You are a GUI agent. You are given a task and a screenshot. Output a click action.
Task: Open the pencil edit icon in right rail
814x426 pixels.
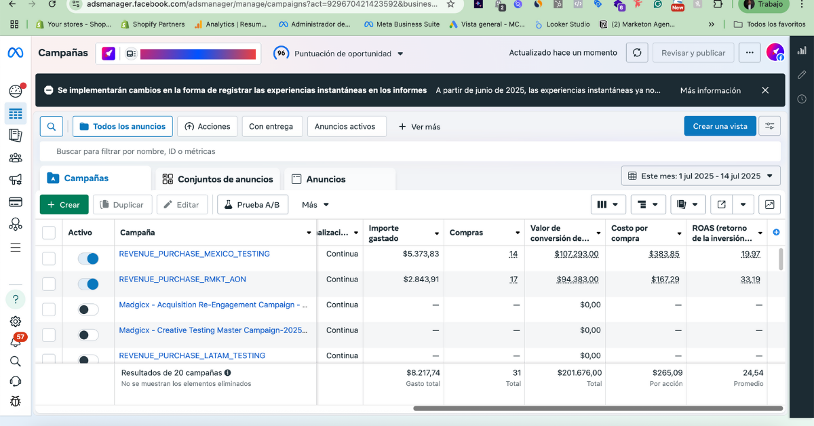(x=802, y=75)
